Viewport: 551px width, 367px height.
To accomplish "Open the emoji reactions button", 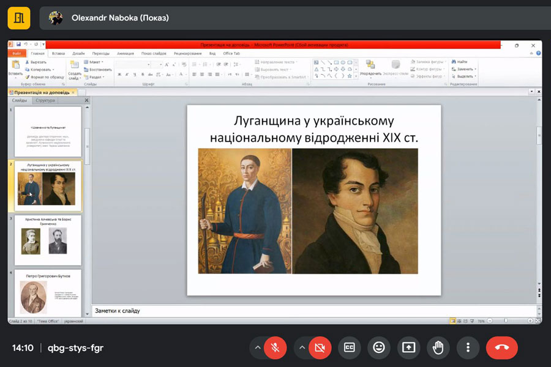I will click(379, 347).
